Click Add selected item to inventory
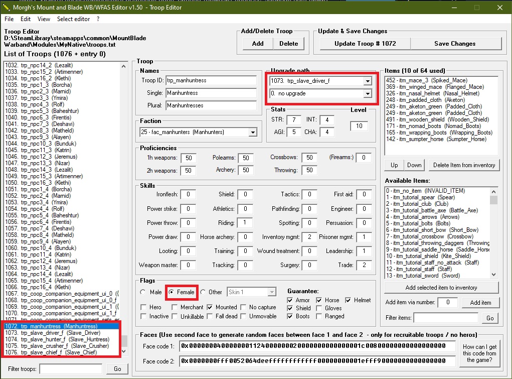Screen dimensions: 512x379 click(441, 288)
